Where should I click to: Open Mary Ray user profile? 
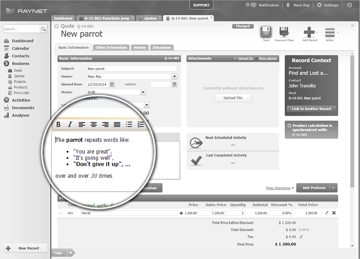point(298,5)
